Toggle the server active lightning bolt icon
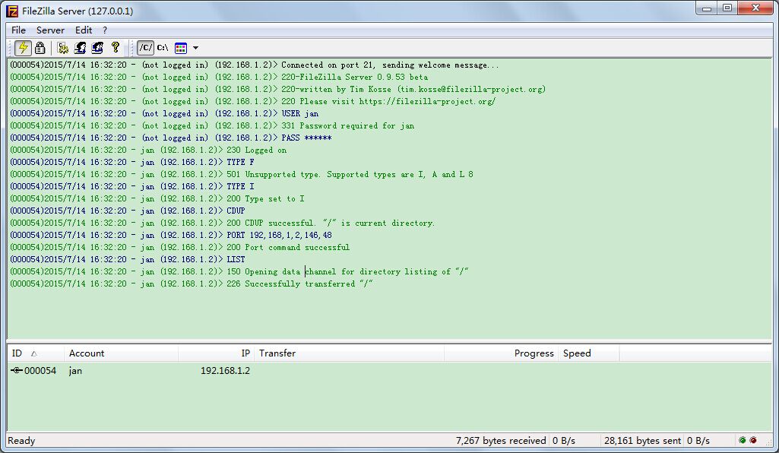Viewport: 779px width, 453px height. [x=23, y=48]
